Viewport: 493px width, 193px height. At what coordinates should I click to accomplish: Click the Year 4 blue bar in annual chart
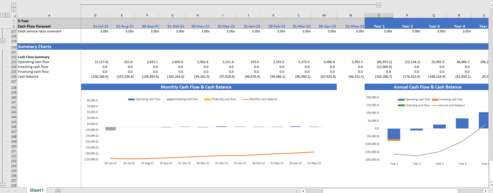462,123
